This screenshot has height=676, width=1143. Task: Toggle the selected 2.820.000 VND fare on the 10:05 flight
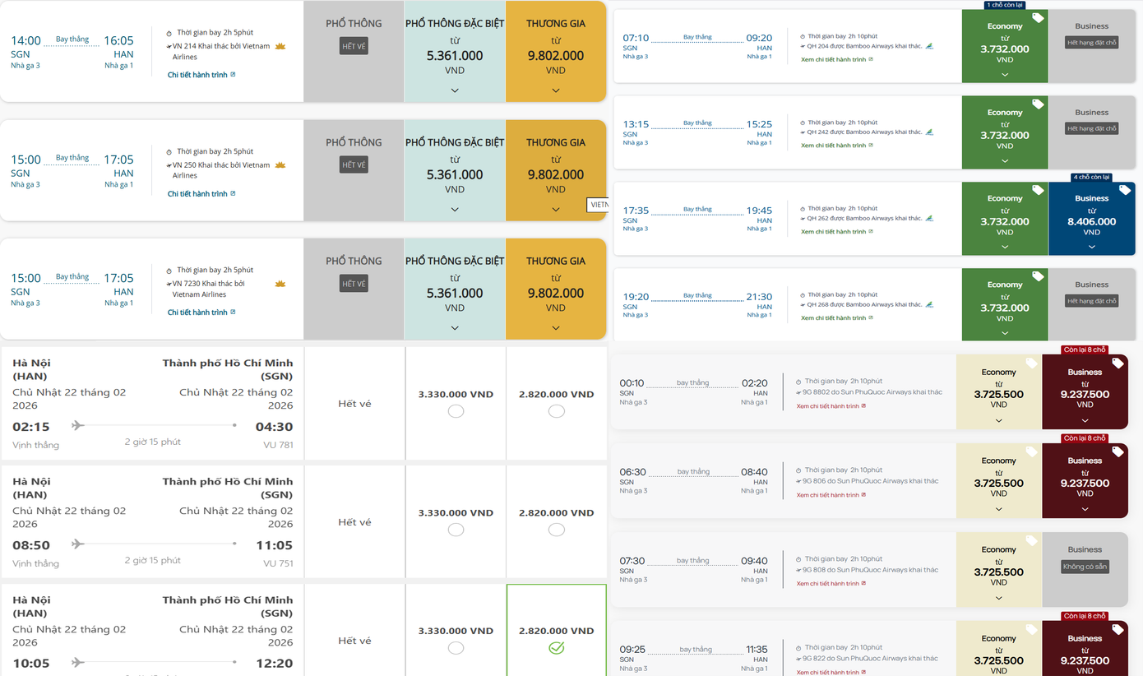[x=556, y=648]
